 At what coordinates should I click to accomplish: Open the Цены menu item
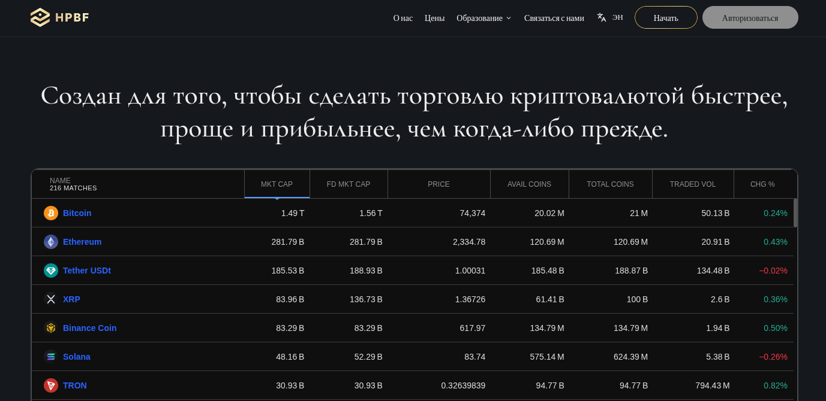click(x=434, y=18)
